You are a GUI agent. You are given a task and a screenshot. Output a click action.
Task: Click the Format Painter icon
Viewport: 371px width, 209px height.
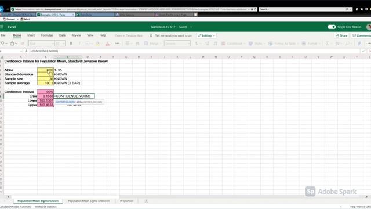(23, 44)
